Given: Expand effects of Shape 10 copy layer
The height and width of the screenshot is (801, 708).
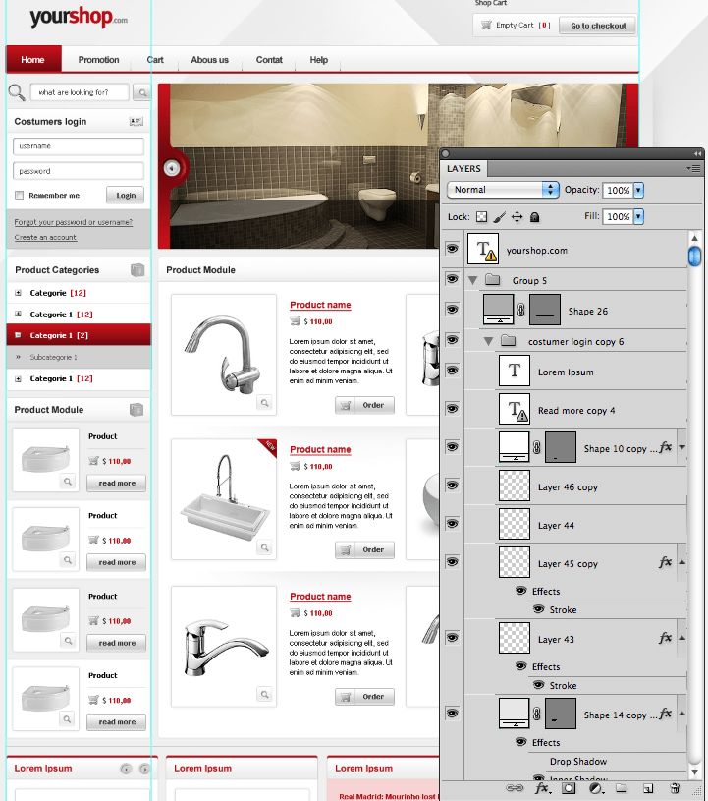Looking at the screenshot, I should [x=681, y=447].
